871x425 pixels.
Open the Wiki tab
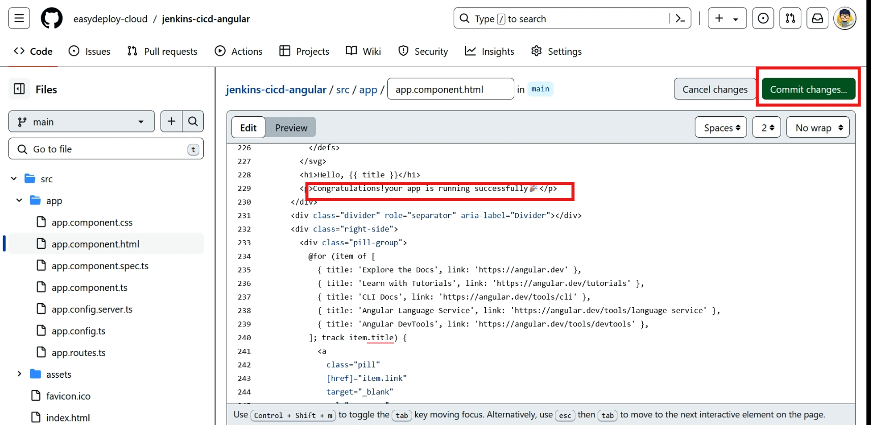click(x=363, y=51)
